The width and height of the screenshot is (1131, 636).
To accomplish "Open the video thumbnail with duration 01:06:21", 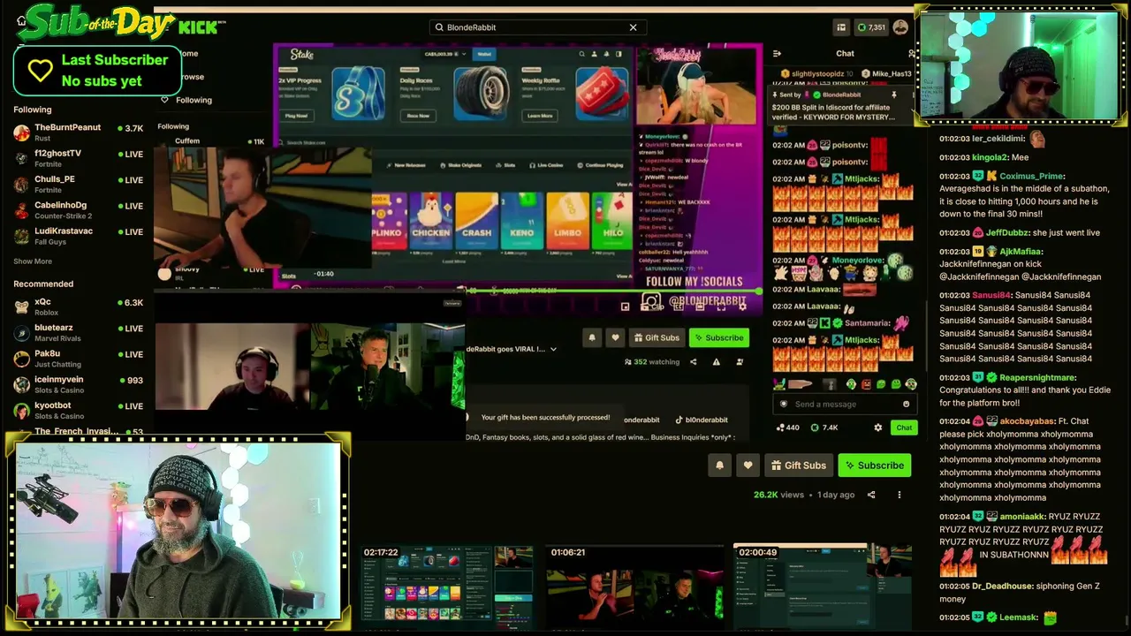I will click(634, 587).
